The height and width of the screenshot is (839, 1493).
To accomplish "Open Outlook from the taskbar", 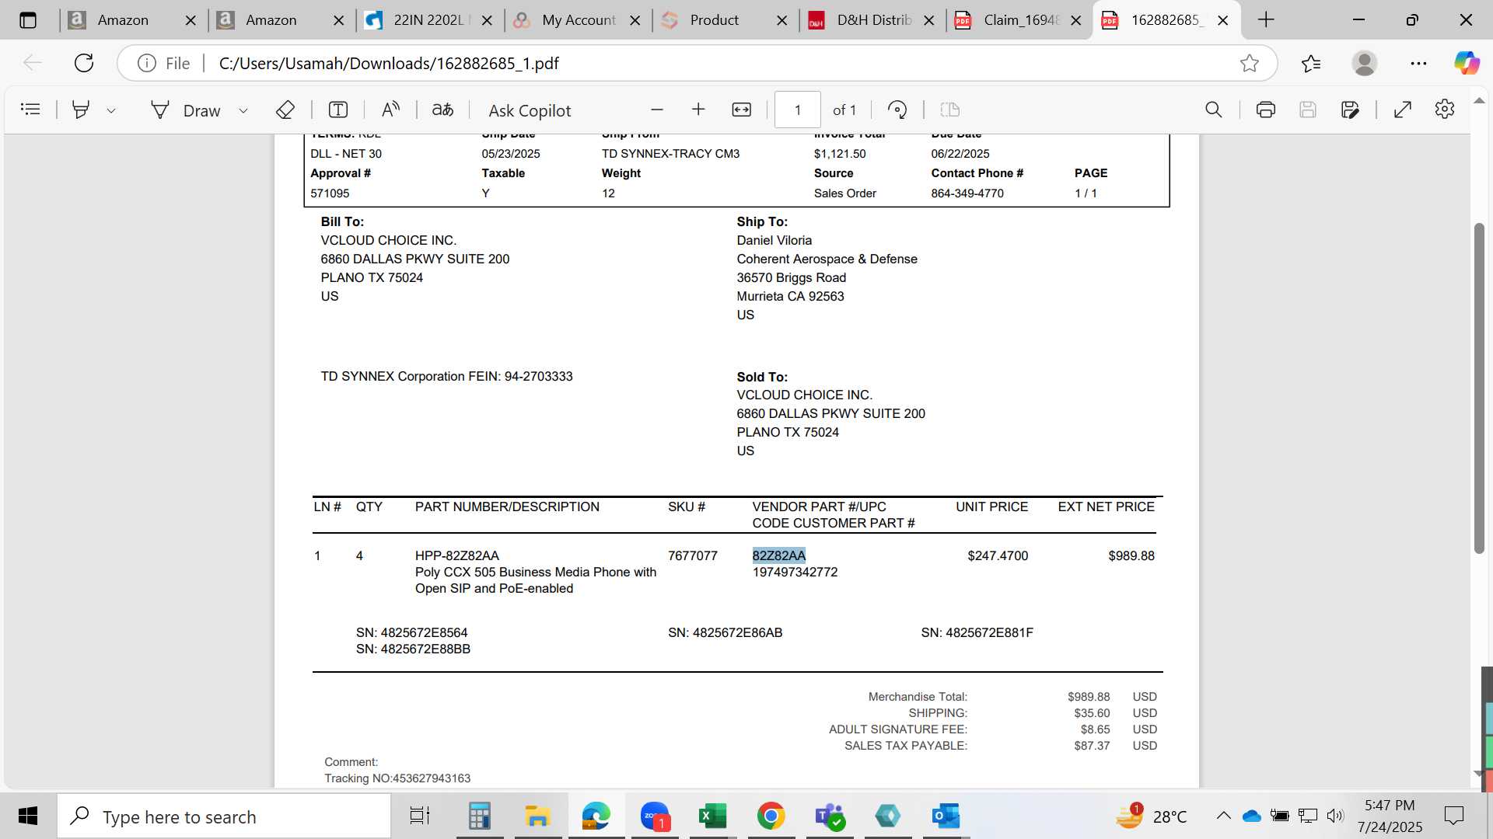I will coord(946,816).
